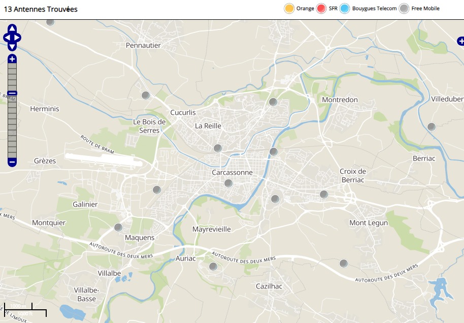Select antenna marker near Pennautier road
Screen dimensions: 464x323
(146, 95)
